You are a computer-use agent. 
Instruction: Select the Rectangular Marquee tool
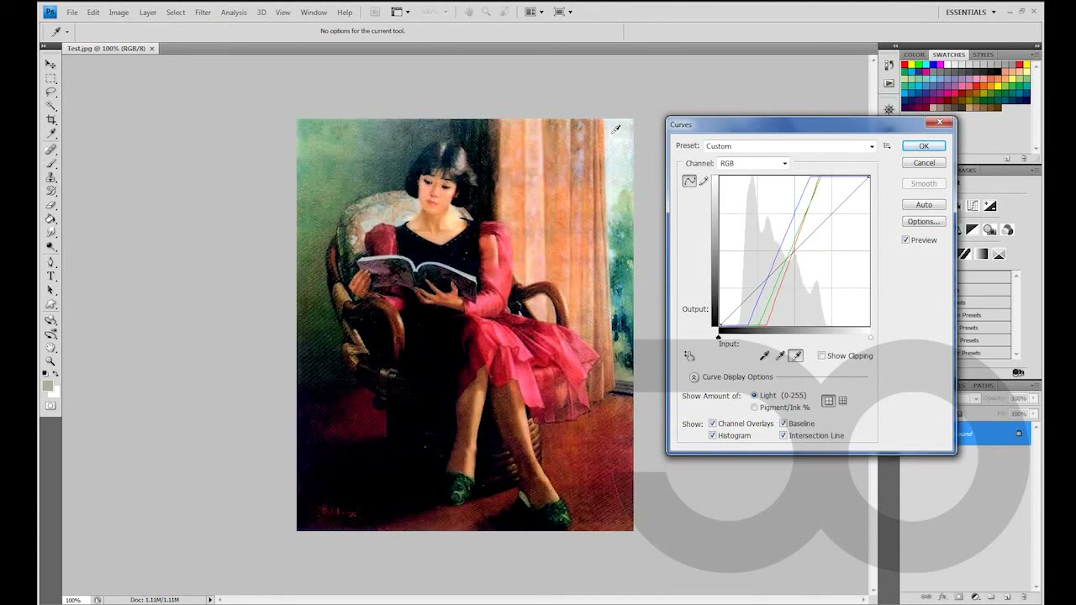point(50,78)
